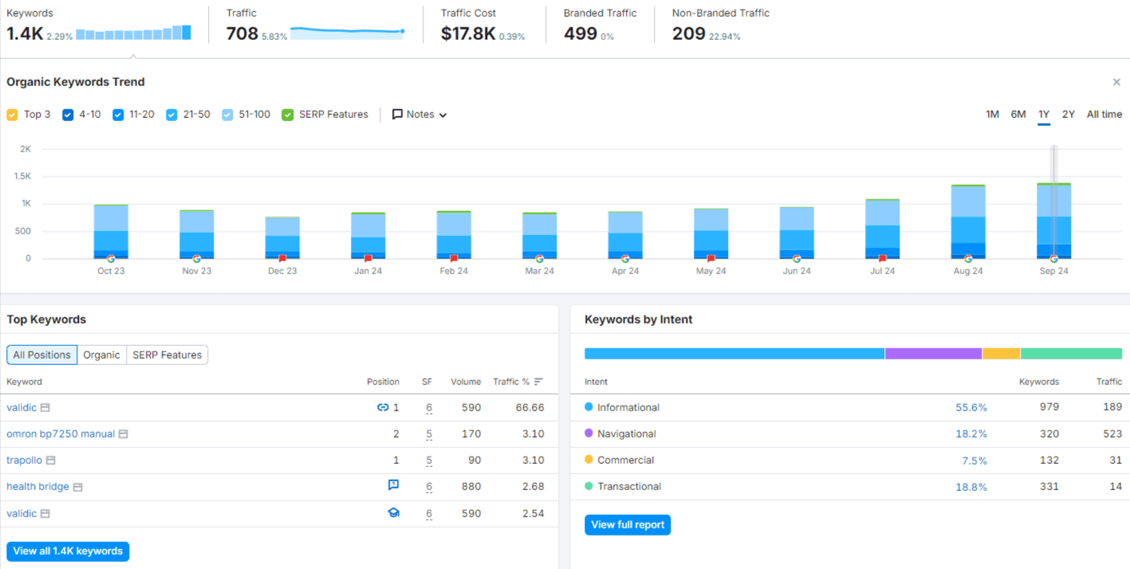1130x569 pixels.
Task: Click the 18.8% Transactional percentage link
Action: pyautogui.click(x=971, y=487)
